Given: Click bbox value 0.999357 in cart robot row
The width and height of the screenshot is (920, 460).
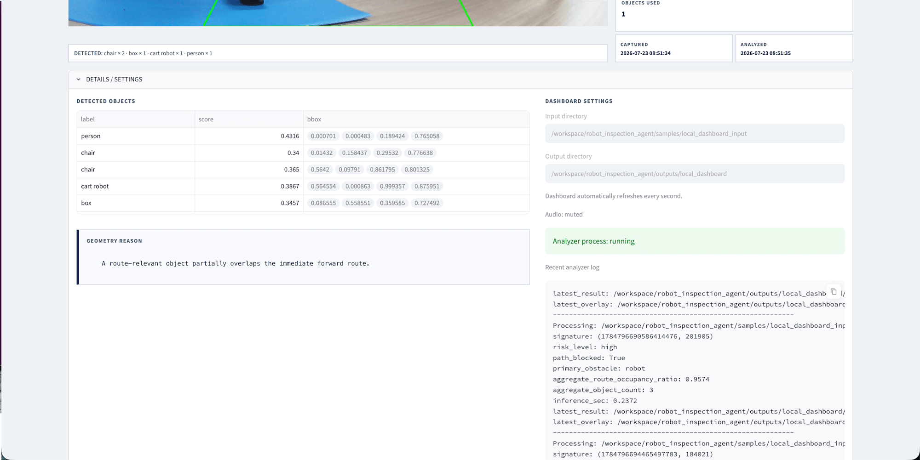Looking at the screenshot, I should click(x=392, y=186).
